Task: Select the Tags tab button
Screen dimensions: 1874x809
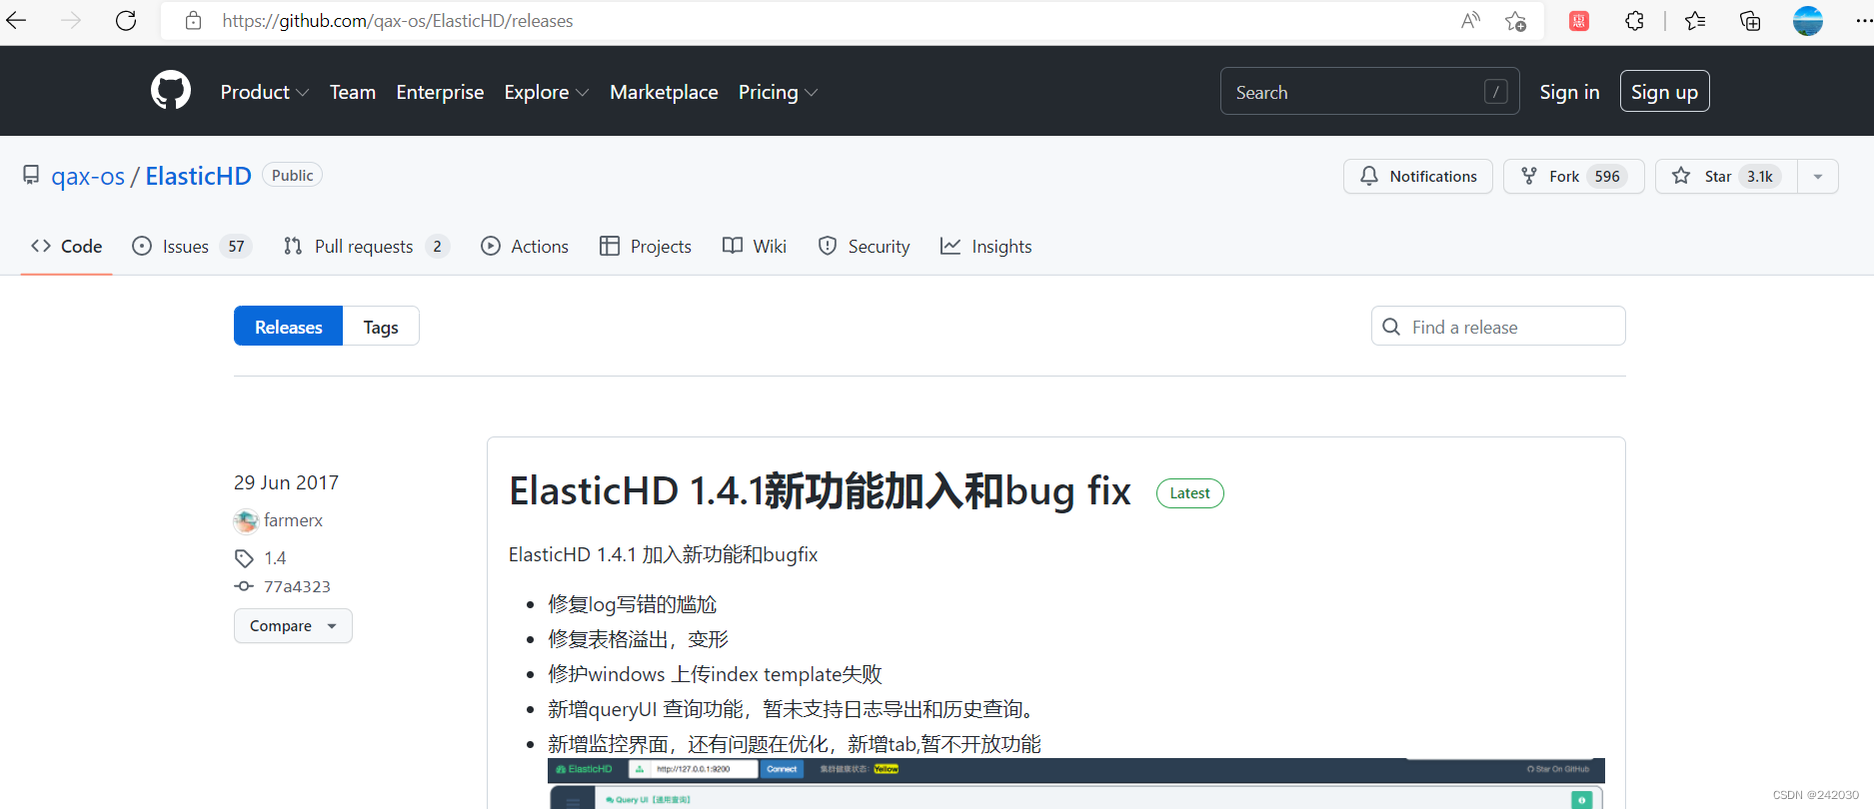Action: click(381, 326)
